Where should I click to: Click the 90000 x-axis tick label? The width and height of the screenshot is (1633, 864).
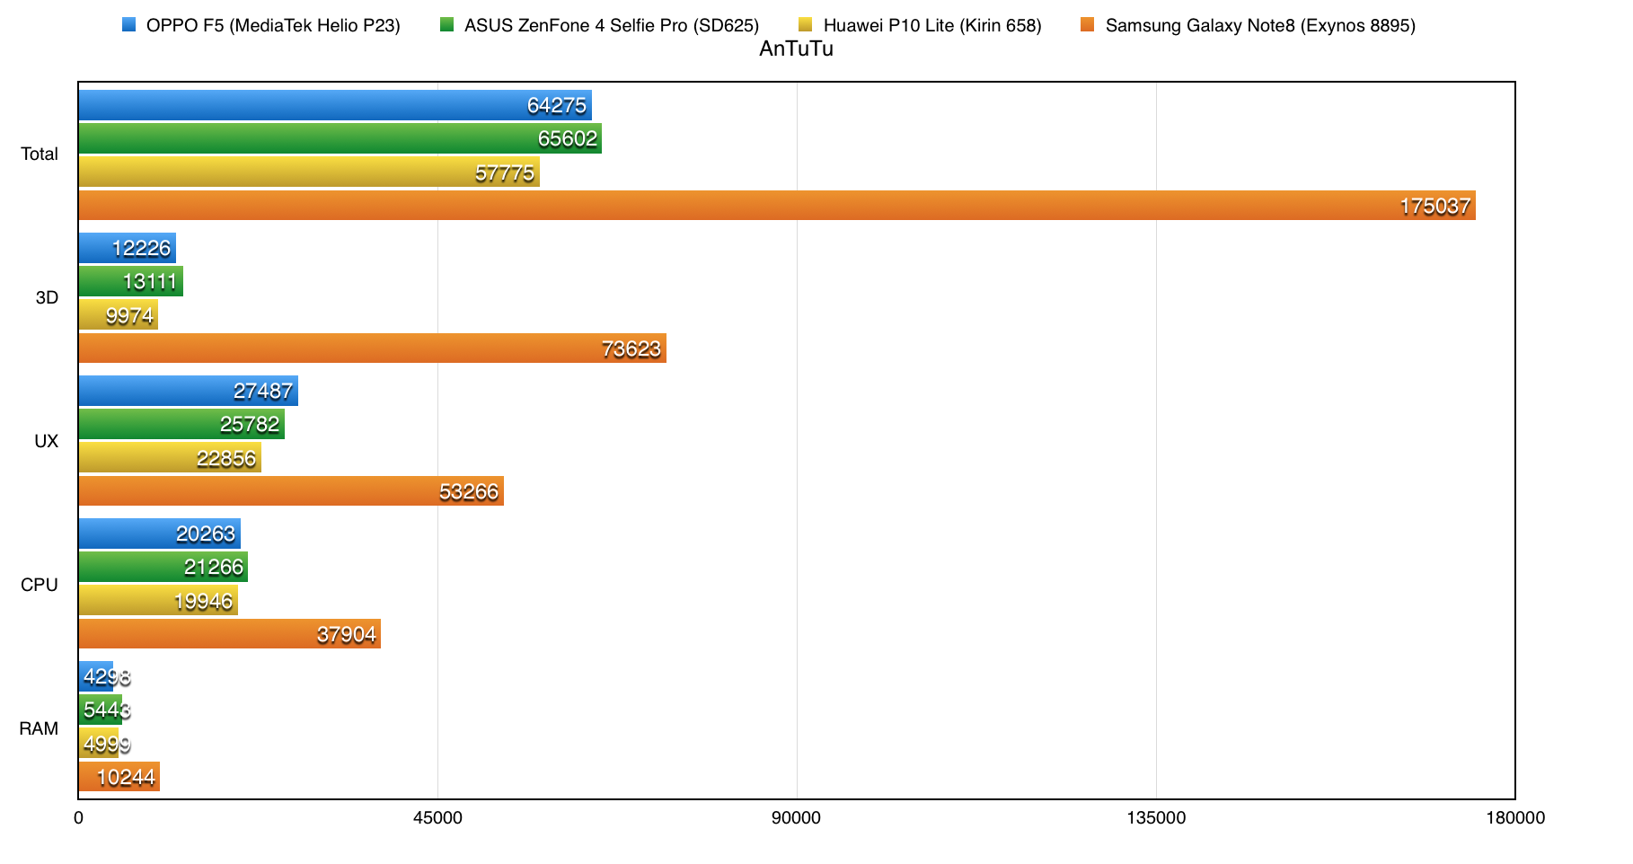797,817
